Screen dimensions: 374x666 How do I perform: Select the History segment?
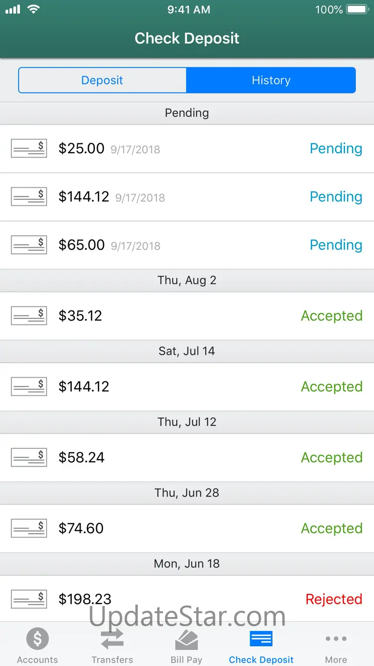point(271,80)
